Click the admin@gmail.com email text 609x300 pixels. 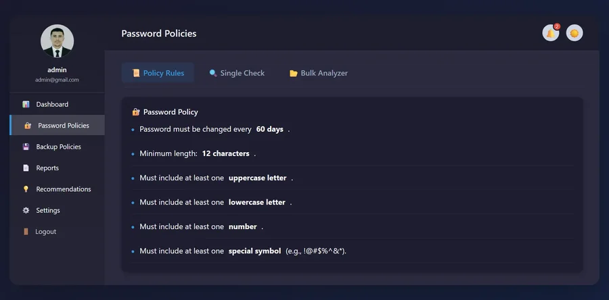click(x=57, y=80)
